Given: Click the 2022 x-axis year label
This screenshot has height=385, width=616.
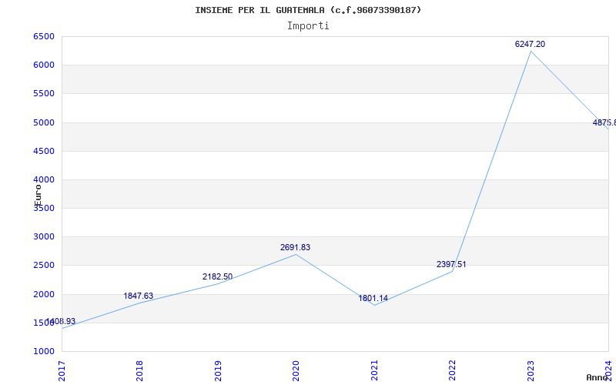Looking at the screenshot, I should [x=452, y=371].
